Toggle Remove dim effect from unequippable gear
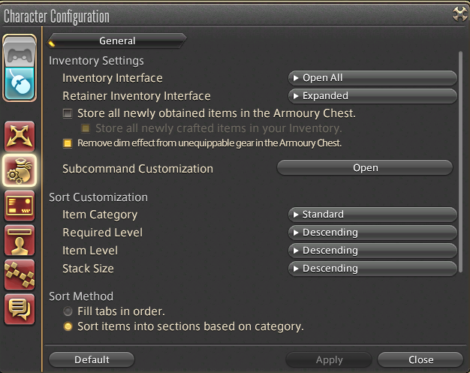 (x=68, y=143)
